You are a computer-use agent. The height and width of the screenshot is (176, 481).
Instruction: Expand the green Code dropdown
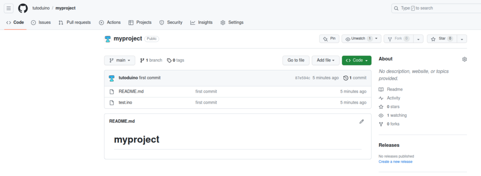357,61
